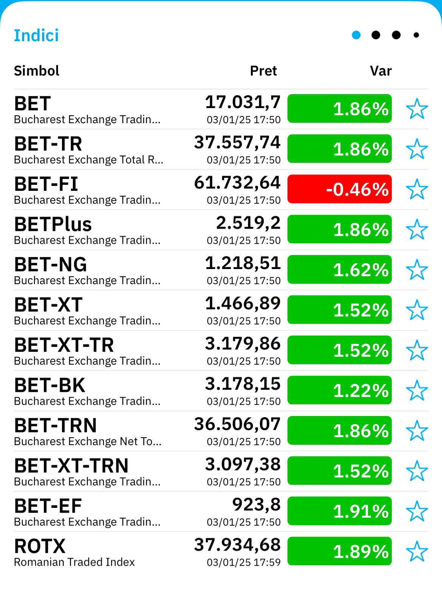Open the red -0.46% BET-FI variation badge
442x591 pixels.
340,189
